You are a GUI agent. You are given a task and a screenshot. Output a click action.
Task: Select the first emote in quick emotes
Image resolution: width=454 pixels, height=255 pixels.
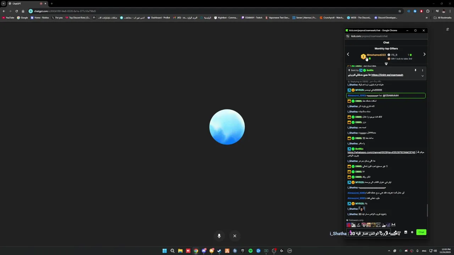349,225
